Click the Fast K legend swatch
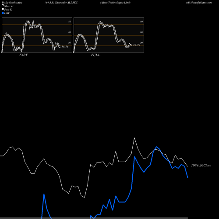Viewport: 219px width, 219px height. coord(3,9)
